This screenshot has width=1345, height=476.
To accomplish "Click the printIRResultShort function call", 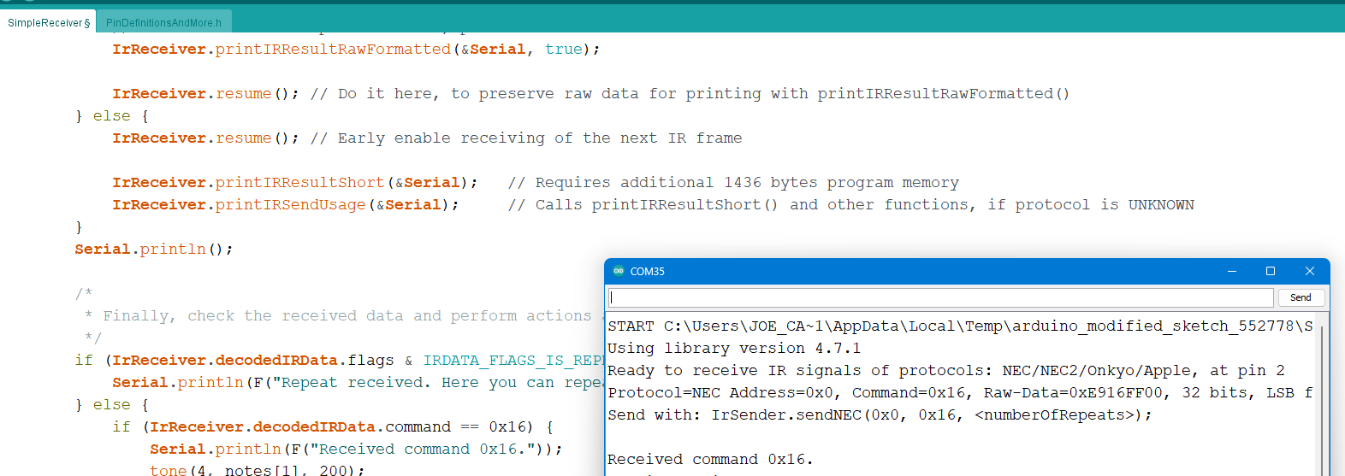I will (295, 182).
